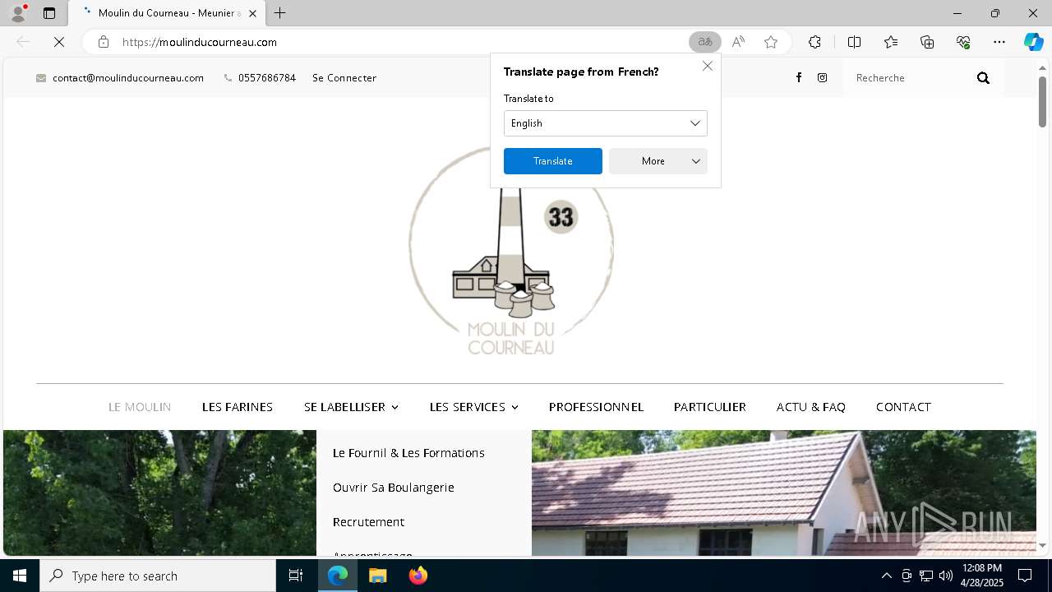Close the Moulin du Courneau tab
Viewport: 1052px width, 592px height.
(252, 13)
